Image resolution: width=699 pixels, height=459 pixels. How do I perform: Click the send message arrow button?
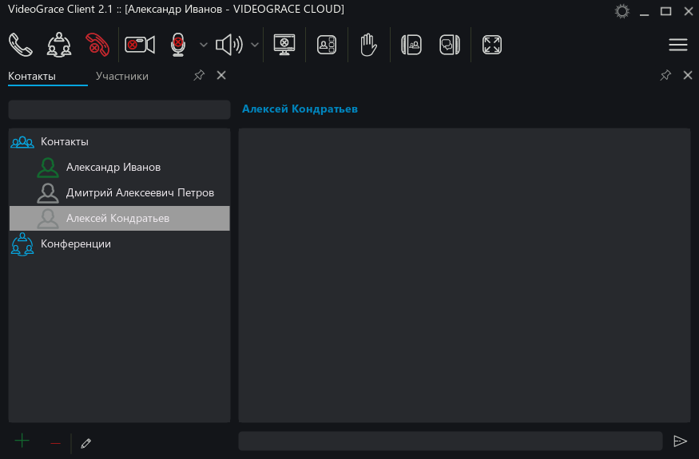point(680,441)
